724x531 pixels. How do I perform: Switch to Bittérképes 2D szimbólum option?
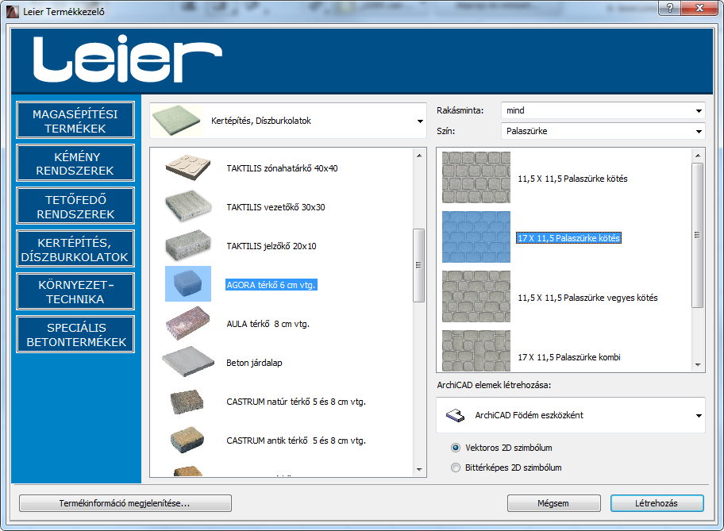(456, 468)
